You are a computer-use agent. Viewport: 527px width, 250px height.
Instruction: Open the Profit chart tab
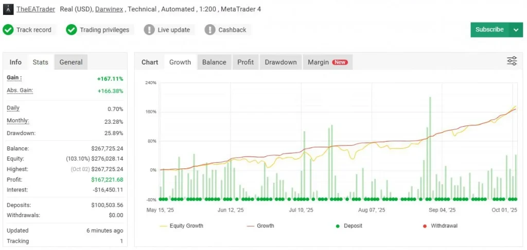click(245, 62)
